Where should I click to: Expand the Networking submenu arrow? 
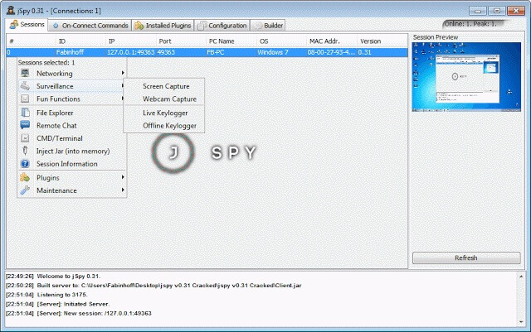point(123,73)
